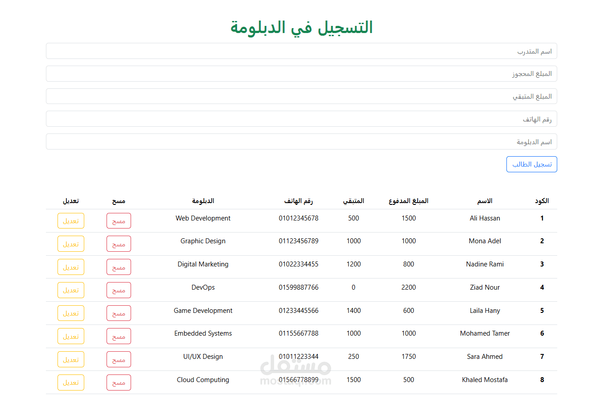Select phone number 01233445566
The image size is (592, 395).
click(x=299, y=311)
